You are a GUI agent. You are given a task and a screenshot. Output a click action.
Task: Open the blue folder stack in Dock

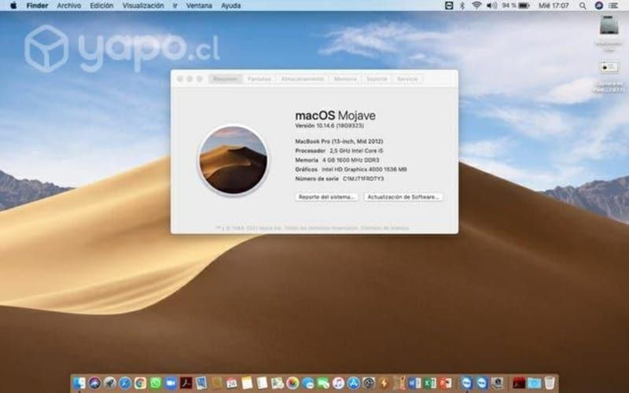[535, 383]
